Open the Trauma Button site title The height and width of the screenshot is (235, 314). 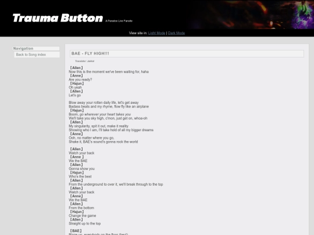click(58, 18)
